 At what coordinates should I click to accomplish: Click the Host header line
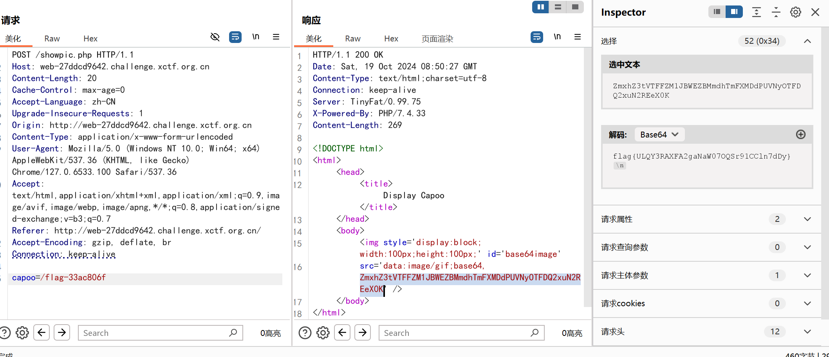pos(111,66)
